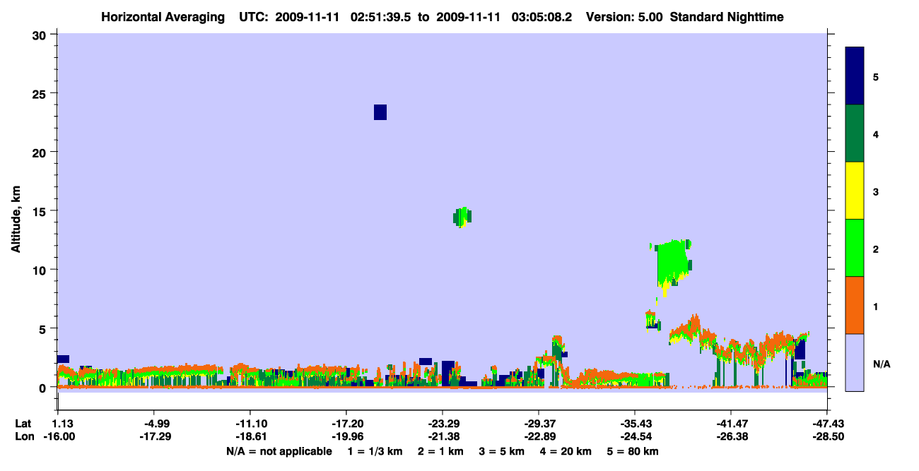Click the '2 = 1 km' legend entry
Image resolution: width=919 pixels, height=471 pixels.
tap(440, 451)
